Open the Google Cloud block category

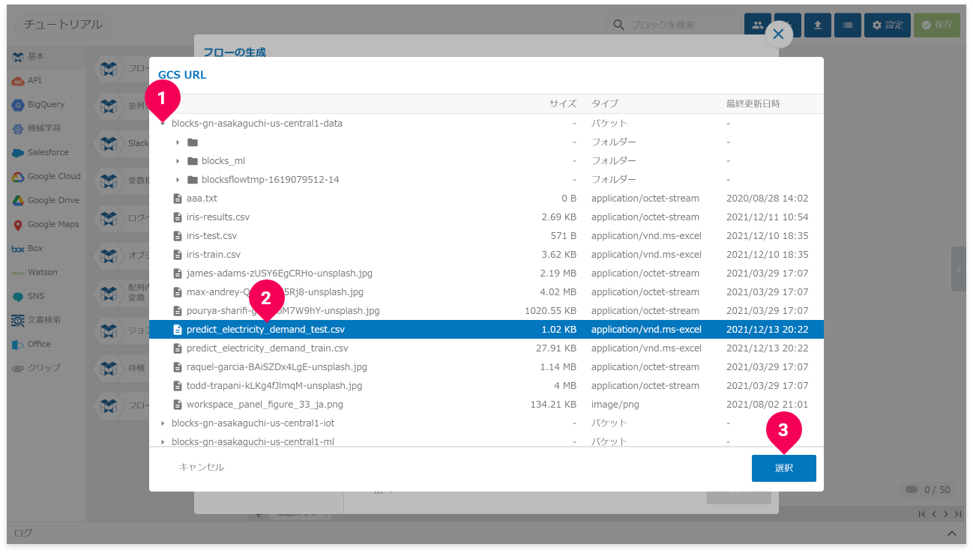46,177
